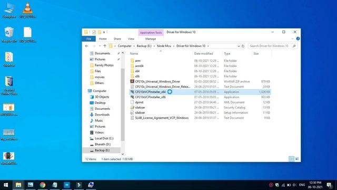The height and width of the screenshot is (190, 337).
Task: Open Videos in navigation pane
Action: (x=99, y=132)
